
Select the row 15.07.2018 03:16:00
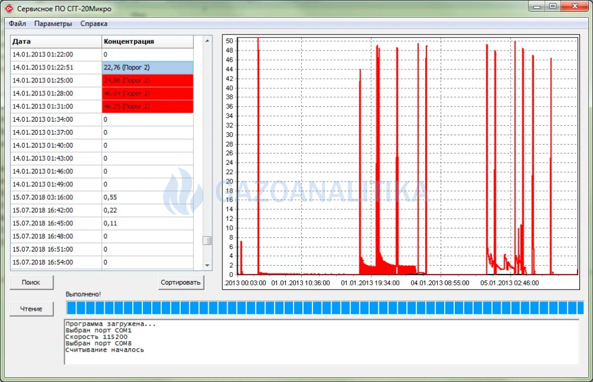pyautogui.click(x=102, y=198)
